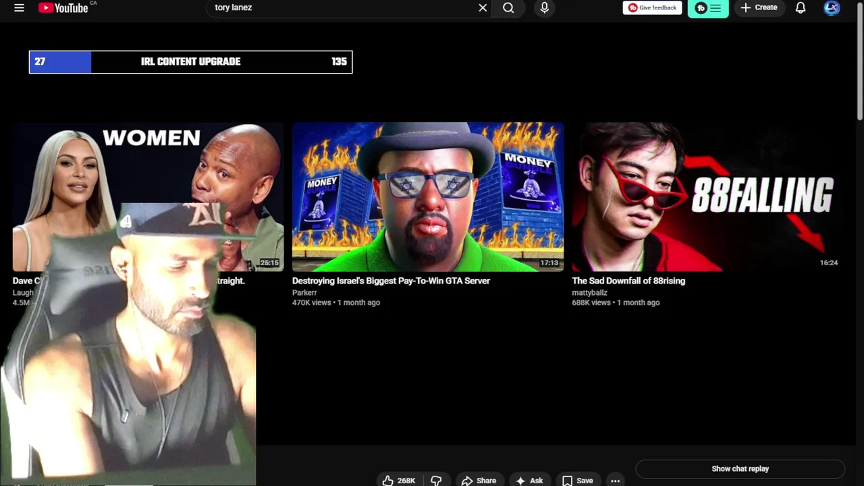Open title 'Destroying Israel's Biggest Pay-To-Win GTA Server'
The image size is (864, 486).
pos(391,281)
